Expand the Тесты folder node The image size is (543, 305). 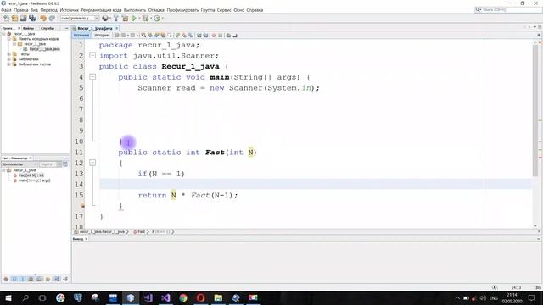point(9,54)
